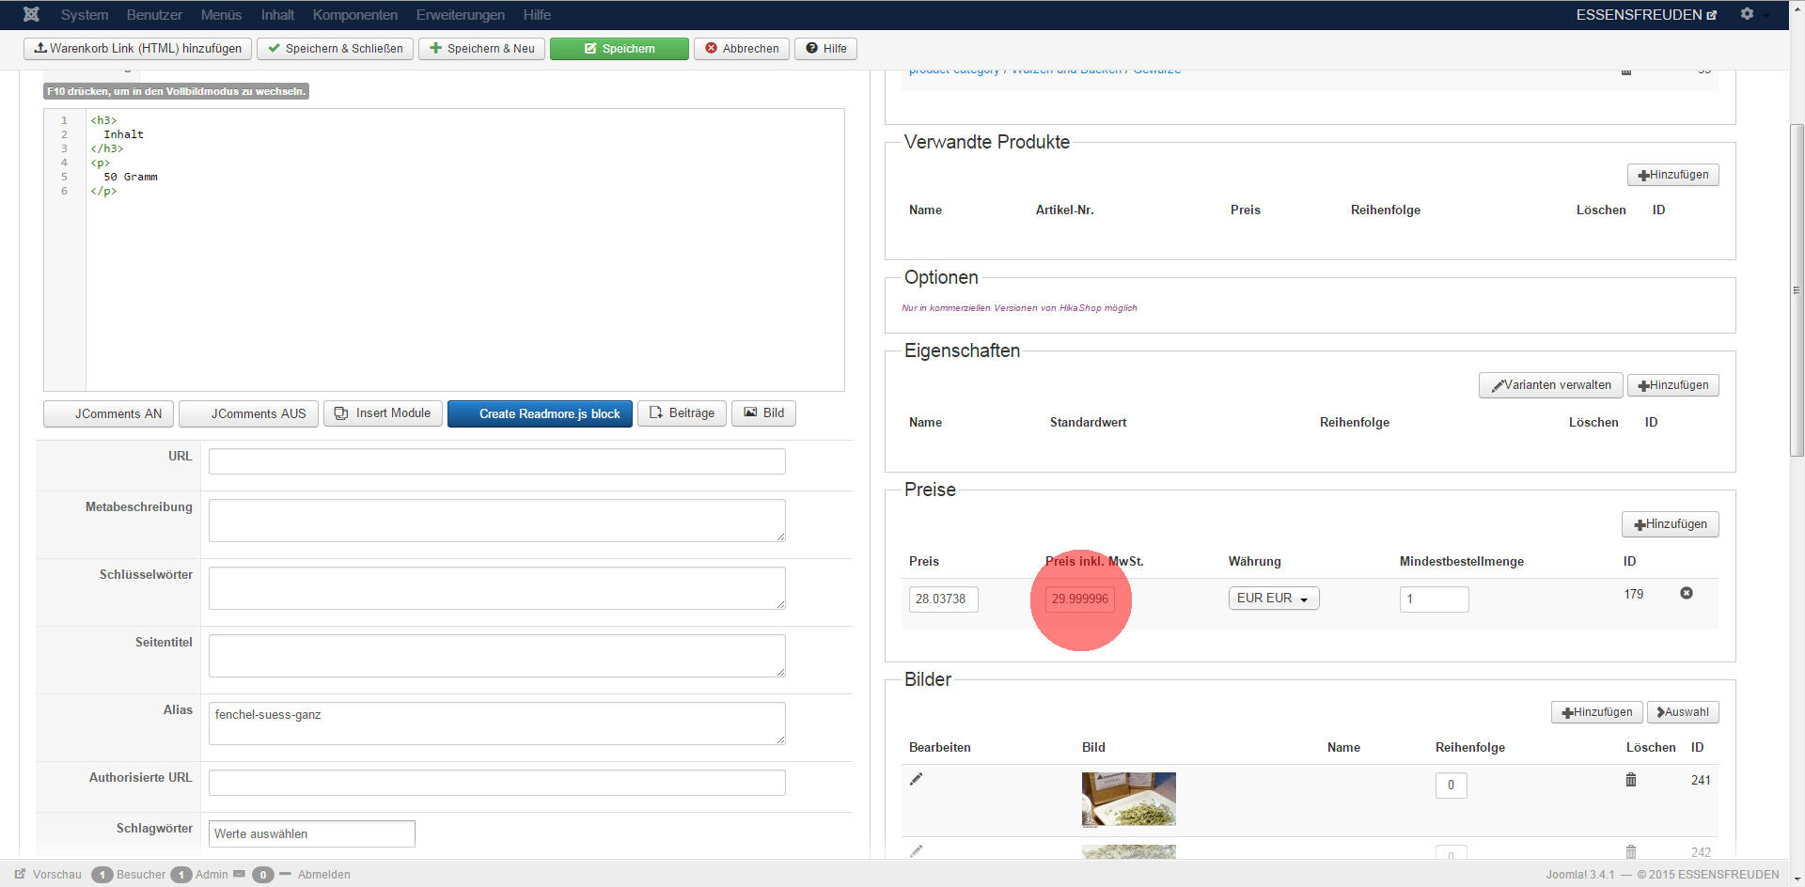The width and height of the screenshot is (1805, 887).
Task: Focus the URL input field
Action: [x=496, y=461]
